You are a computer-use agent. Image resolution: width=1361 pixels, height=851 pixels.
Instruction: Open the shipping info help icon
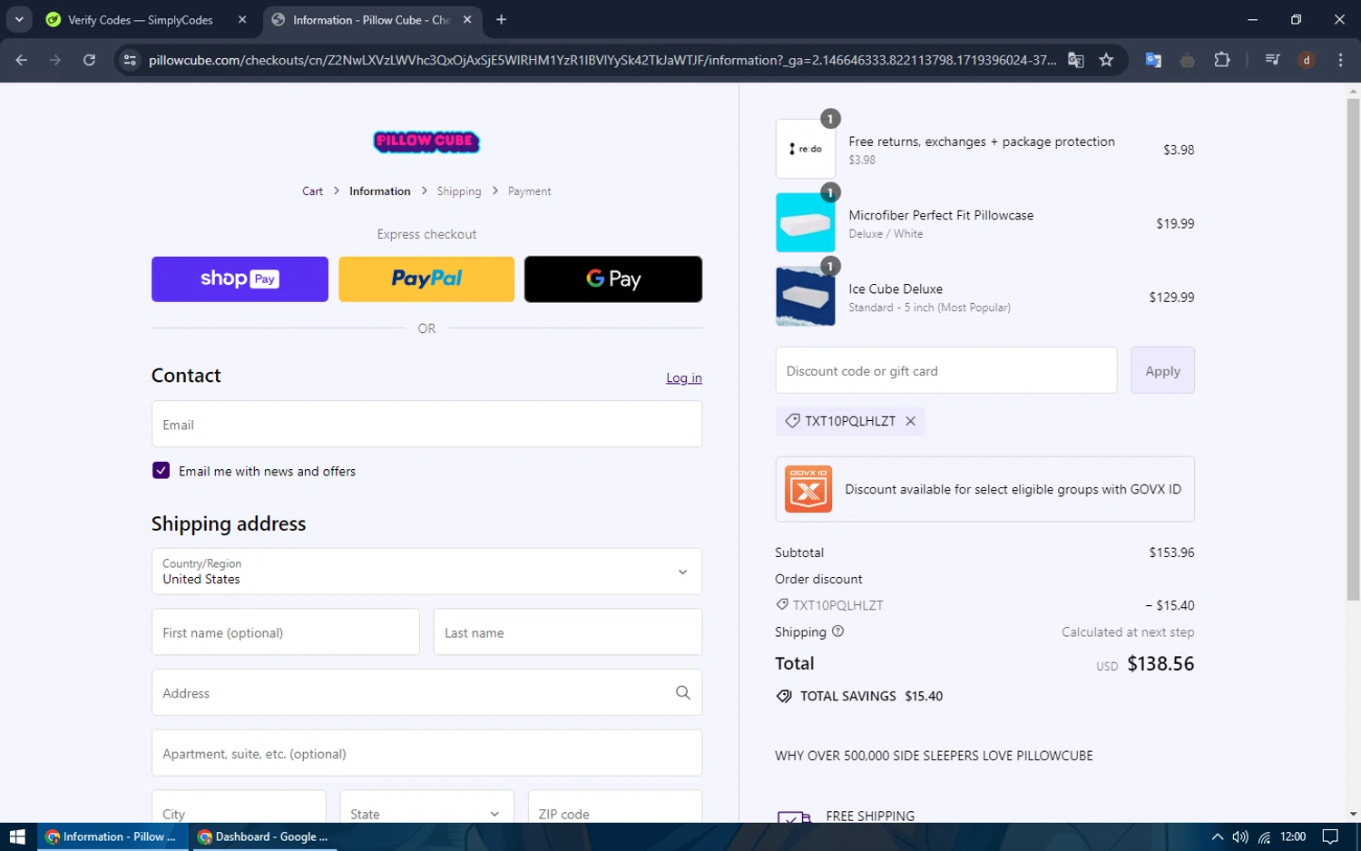(837, 631)
